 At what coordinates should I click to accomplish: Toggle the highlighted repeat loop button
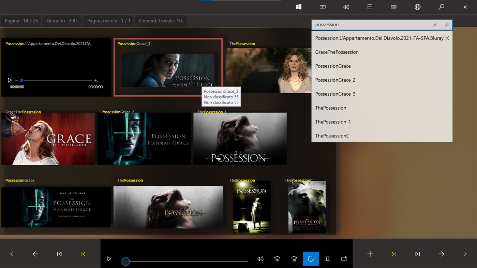pyautogui.click(x=311, y=259)
